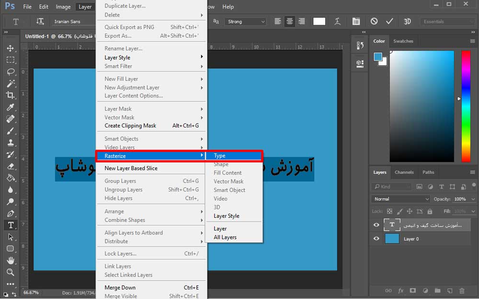Select the Eraser tool
This screenshot has height=299, width=479.
[x=11, y=166]
